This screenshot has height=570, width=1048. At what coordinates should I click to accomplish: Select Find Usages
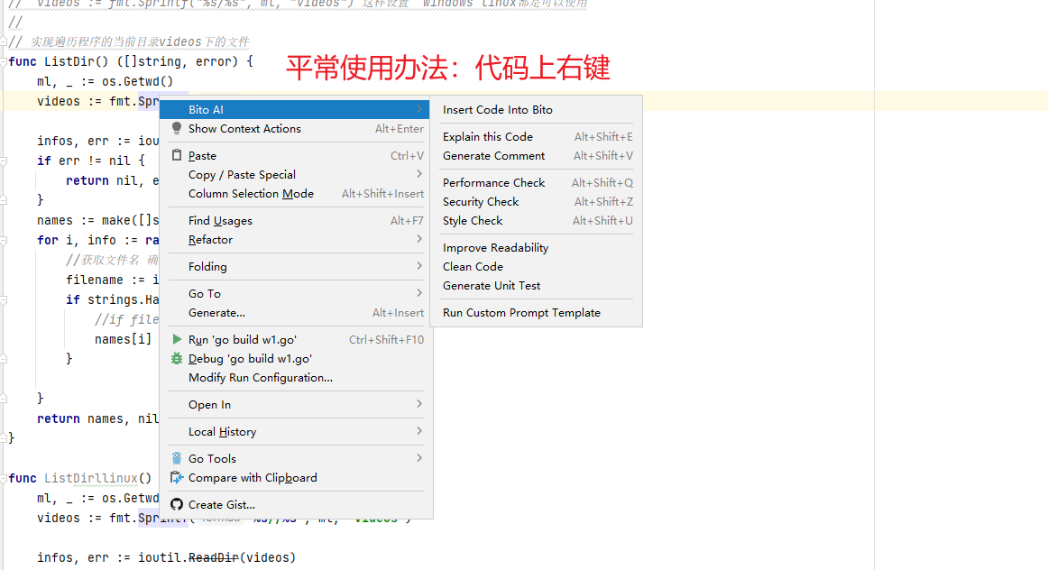click(x=295, y=221)
